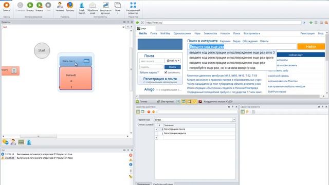Open the Окна windows dropdown
329x185 pixels.
pyautogui.click(x=118, y=8)
